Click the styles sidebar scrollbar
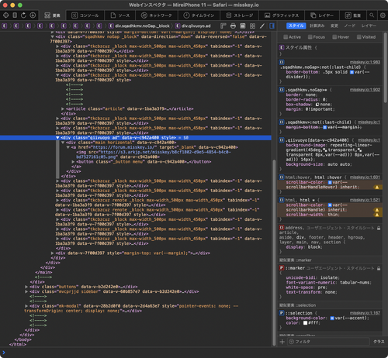 click(x=386, y=67)
